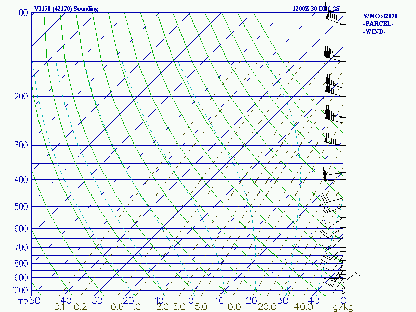This screenshot has height=312, width=416.
Task: Select the 'WMO:42170' legend label
Action: [x=380, y=16]
